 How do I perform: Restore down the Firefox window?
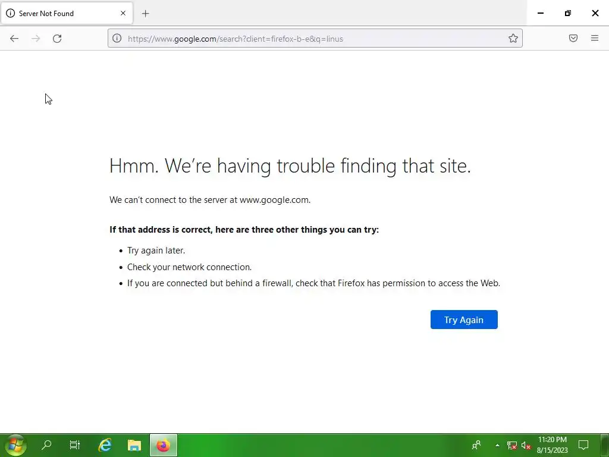tap(568, 13)
